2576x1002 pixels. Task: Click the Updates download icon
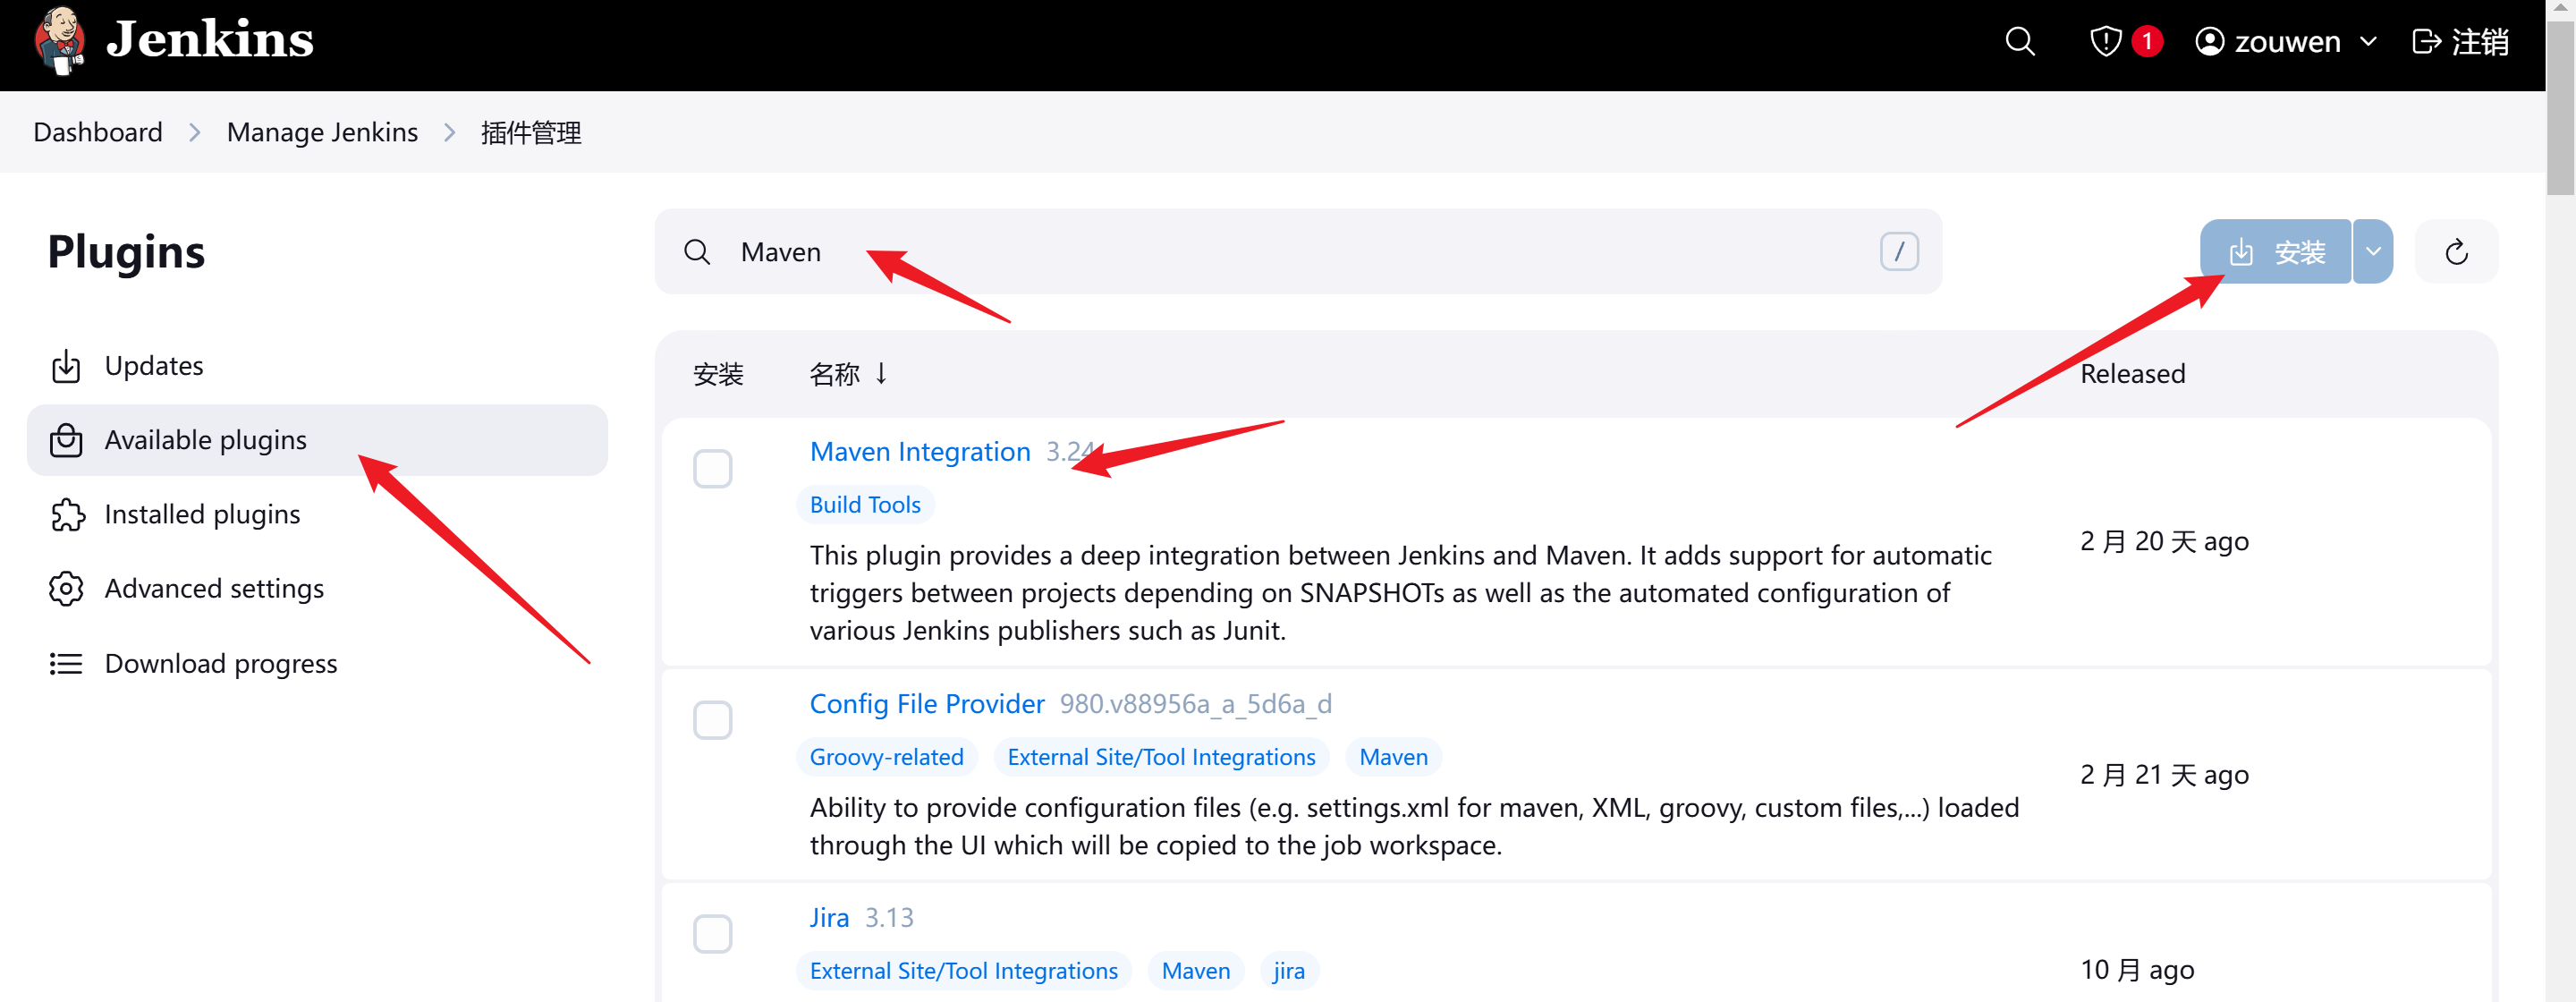point(66,366)
